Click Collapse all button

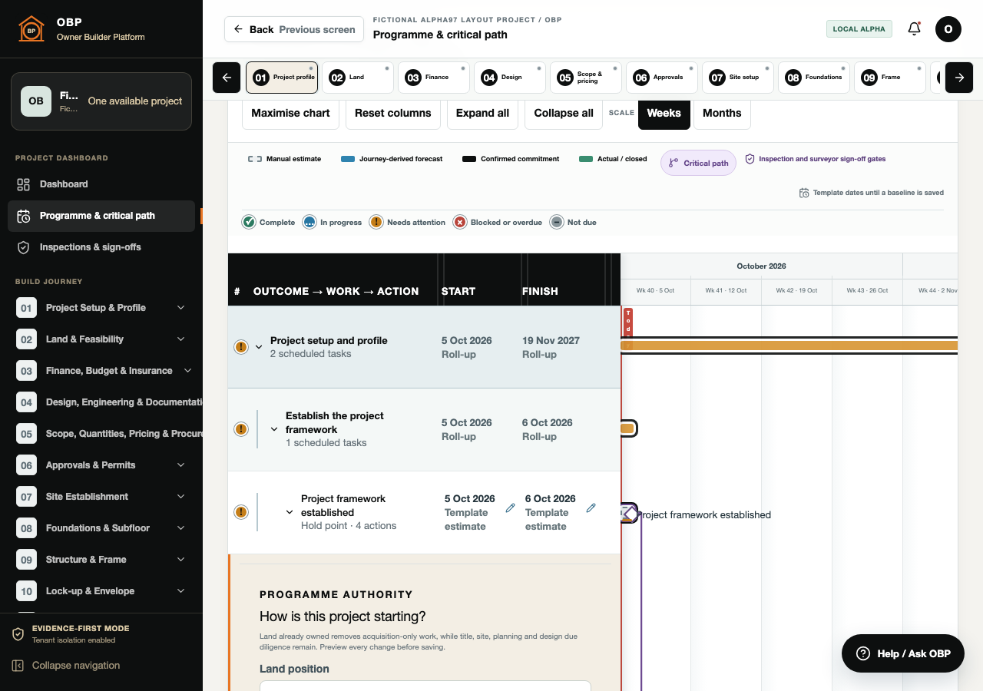click(564, 113)
